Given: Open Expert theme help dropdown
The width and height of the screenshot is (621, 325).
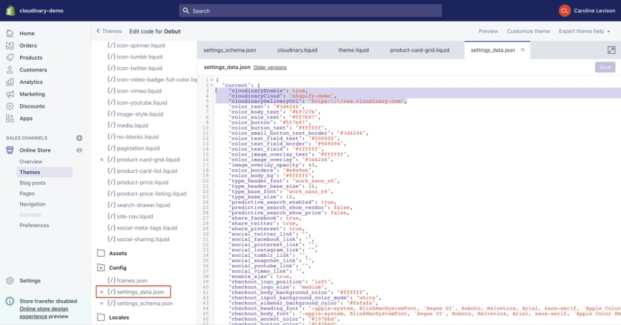Looking at the screenshot, I should point(584,31).
